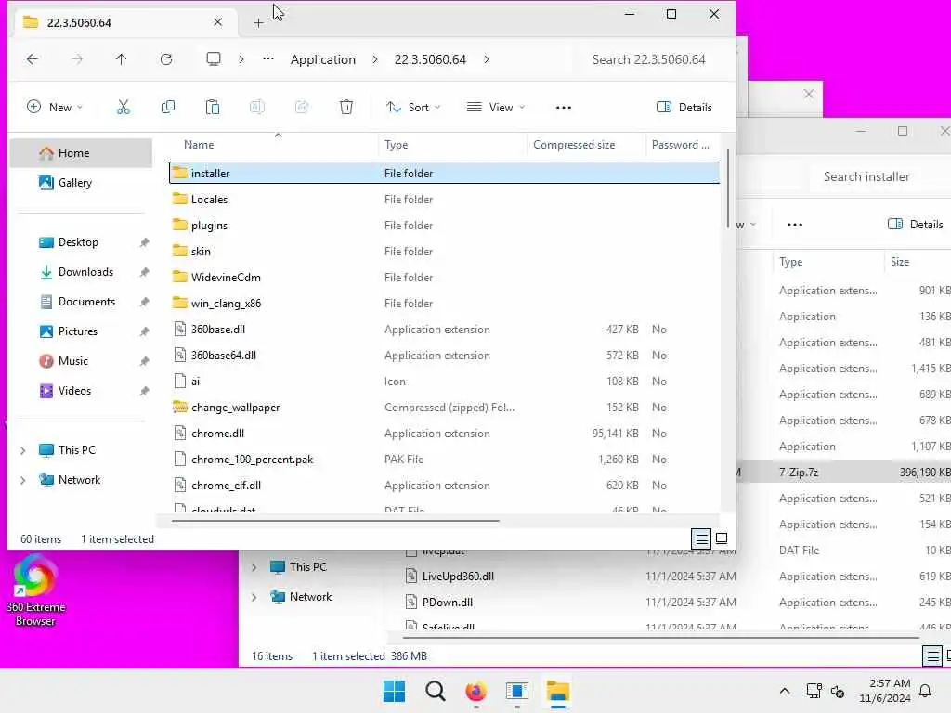
Task: Copy the selected item from the toolbar
Action: pos(168,108)
